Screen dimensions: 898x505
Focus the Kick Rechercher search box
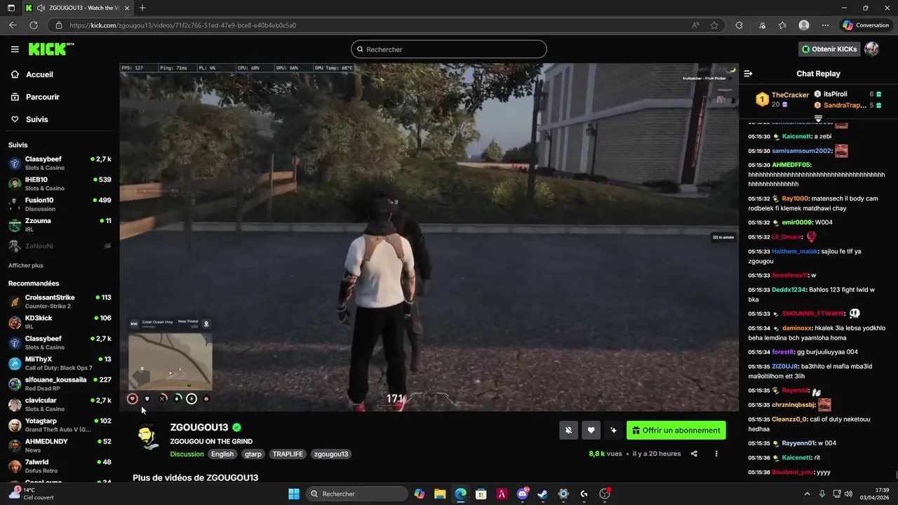(x=449, y=49)
